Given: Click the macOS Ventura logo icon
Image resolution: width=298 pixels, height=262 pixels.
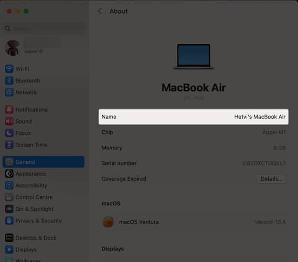Looking at the screenshot, I should click(x=108, y=222).
